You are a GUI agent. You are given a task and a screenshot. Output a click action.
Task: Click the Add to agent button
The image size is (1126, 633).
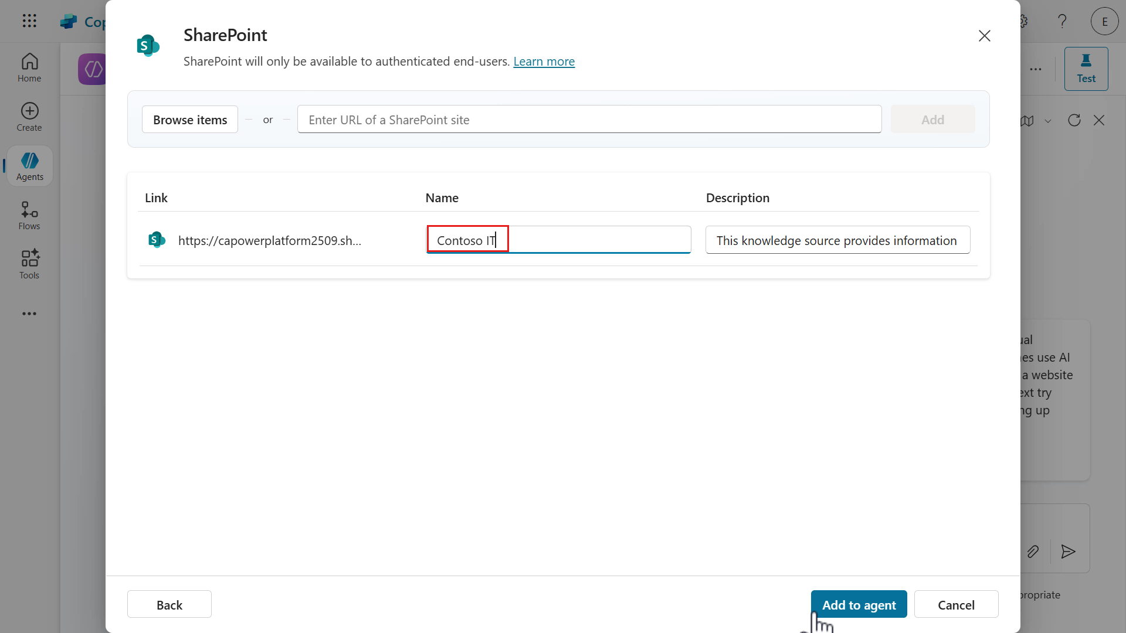tap(859, 604)
